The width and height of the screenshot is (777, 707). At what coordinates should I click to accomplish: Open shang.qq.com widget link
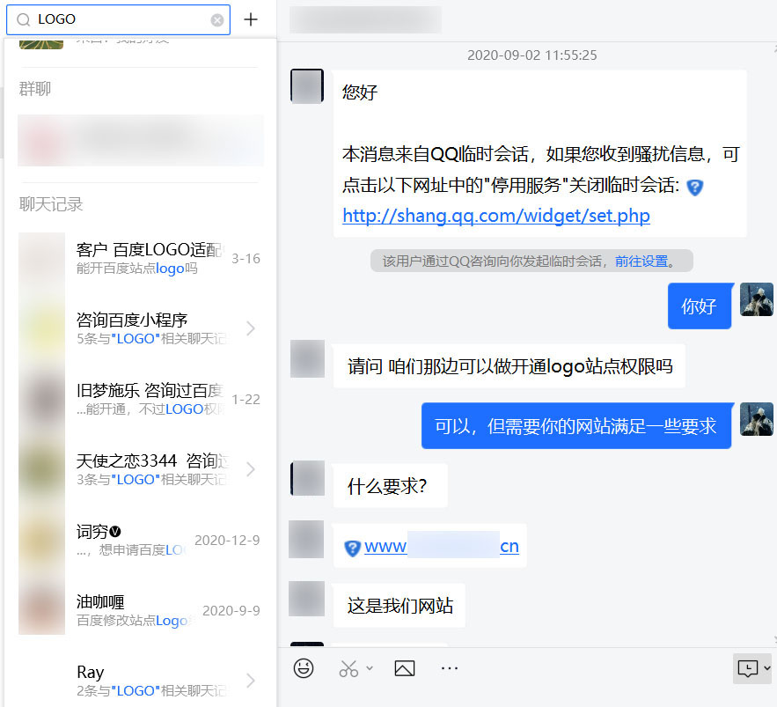[x=496, y=216]
